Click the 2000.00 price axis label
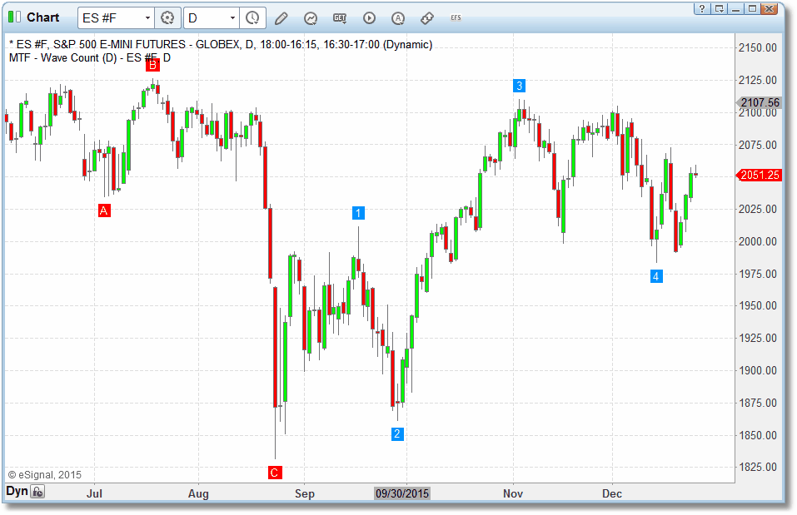 click(x=758, y=242)
